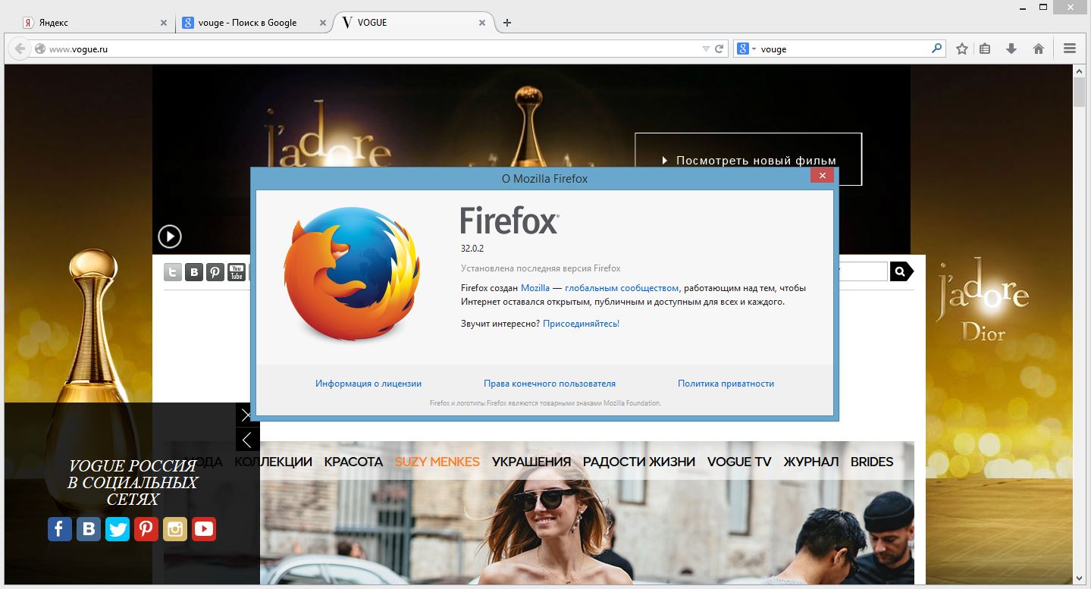Choose search engine via Google icon dropdown
The image size is (1091, 589).
pyautogui.click(x=746, y=49)
